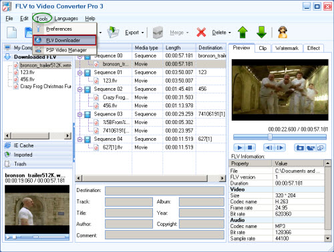Open the Delete dropdown arrow
This screenshot has height=252, width=334.
pyautogui.click(x=230, y=33)
